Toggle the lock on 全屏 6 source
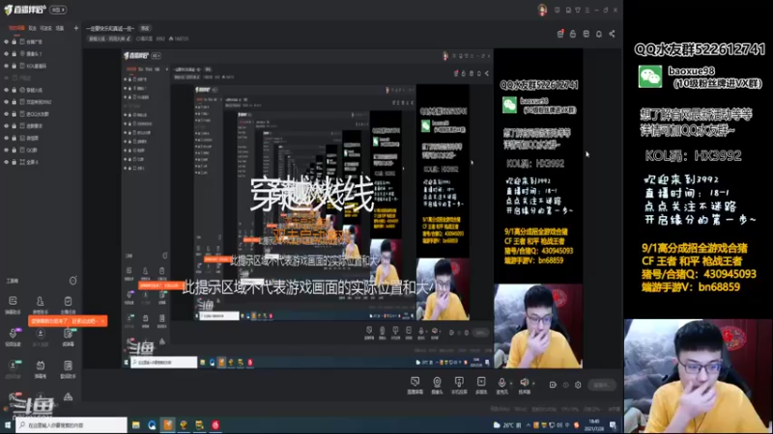This screenshot has height=434, width=773. click(x=14, y=162)
